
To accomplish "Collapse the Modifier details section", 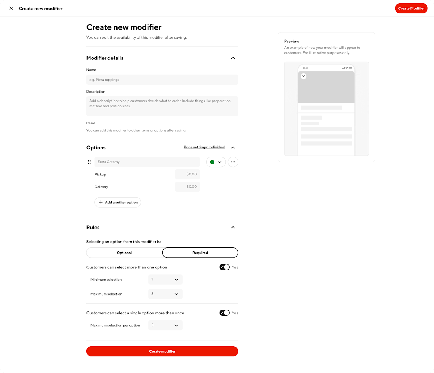I will pos(233,58).
